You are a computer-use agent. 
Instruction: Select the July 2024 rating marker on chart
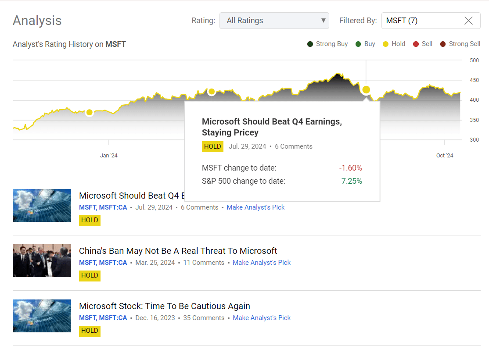click(366, 89)
